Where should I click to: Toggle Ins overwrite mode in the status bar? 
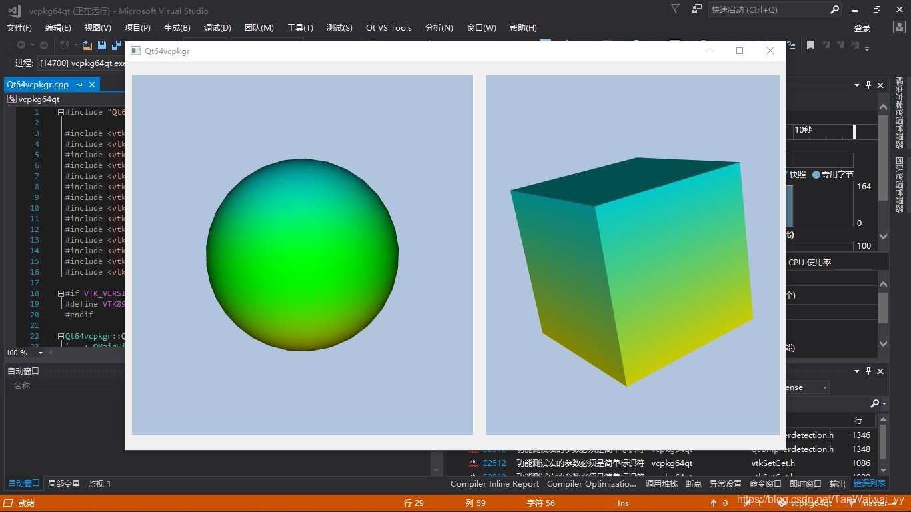point(622,503)
